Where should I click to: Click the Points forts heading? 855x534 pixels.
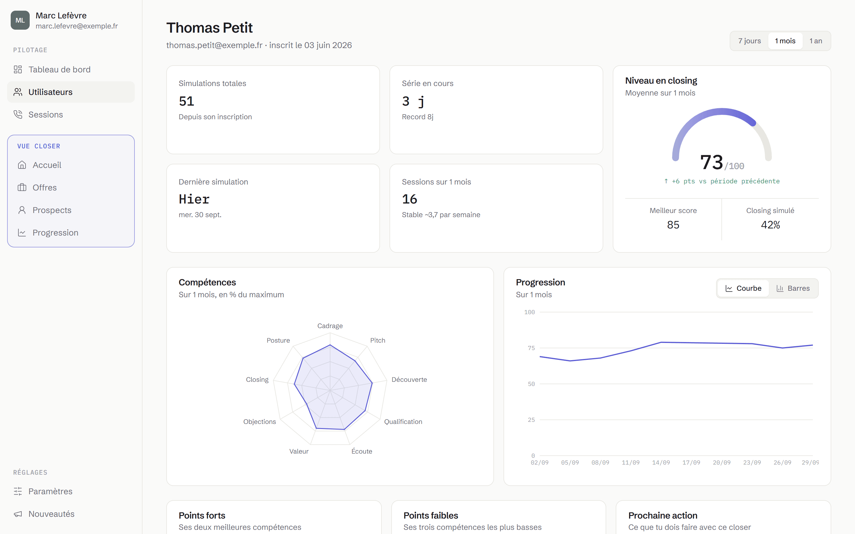coord(202,516)
